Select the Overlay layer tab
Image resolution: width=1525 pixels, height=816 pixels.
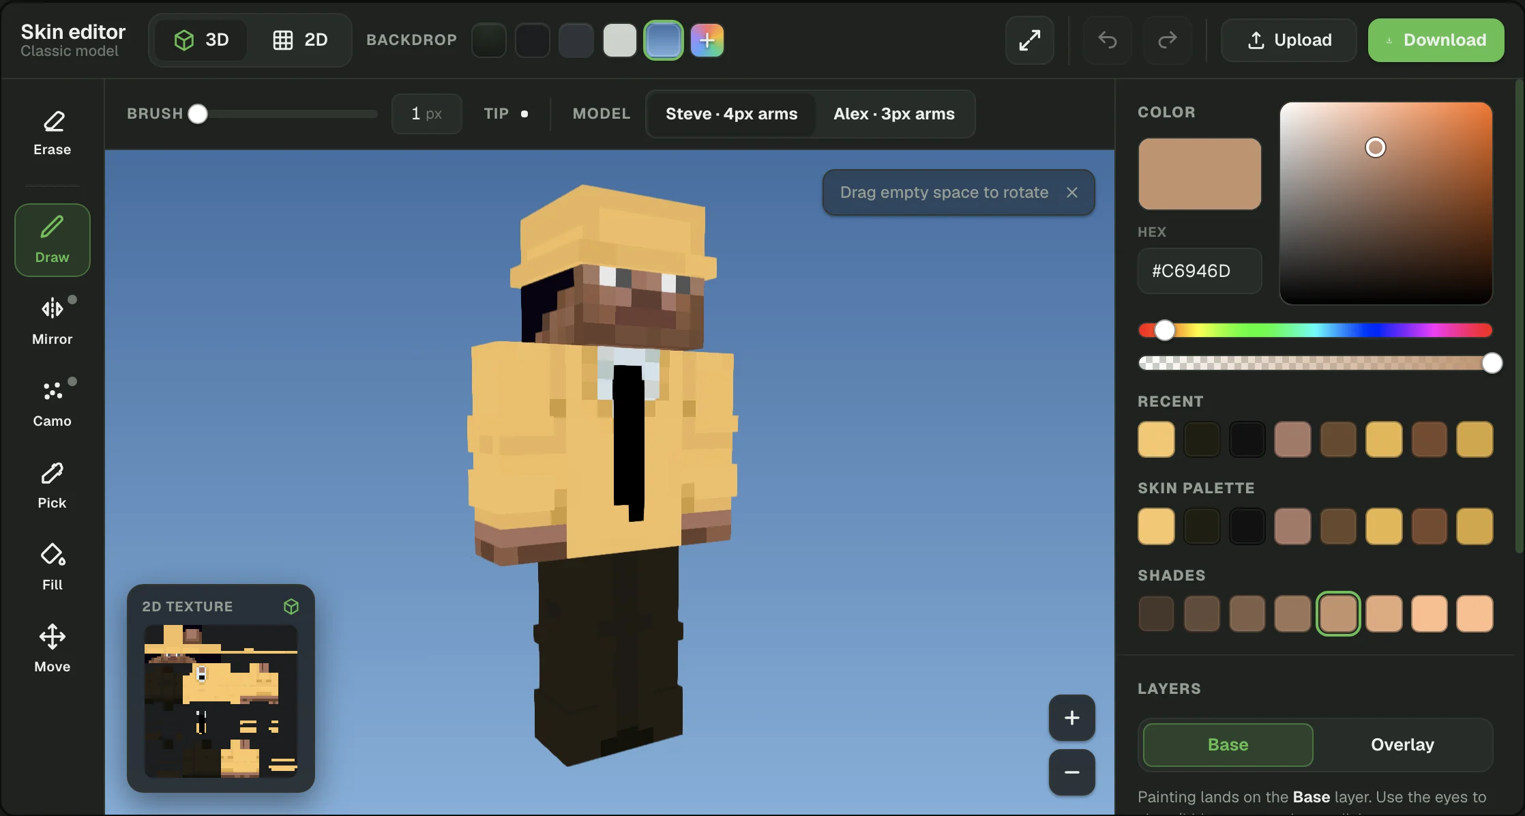(x=1402, y=744)
